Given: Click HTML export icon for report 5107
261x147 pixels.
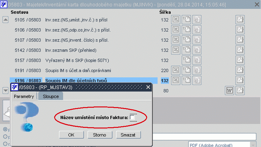Looking at the screenshot, I should click(197, 40).
